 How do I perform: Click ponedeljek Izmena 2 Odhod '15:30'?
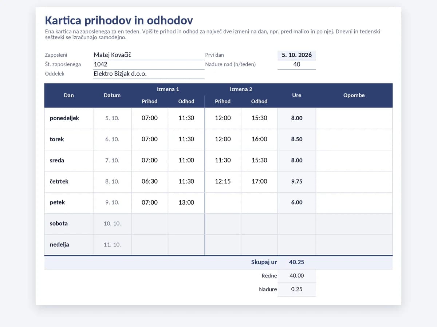tap(259, 118)
